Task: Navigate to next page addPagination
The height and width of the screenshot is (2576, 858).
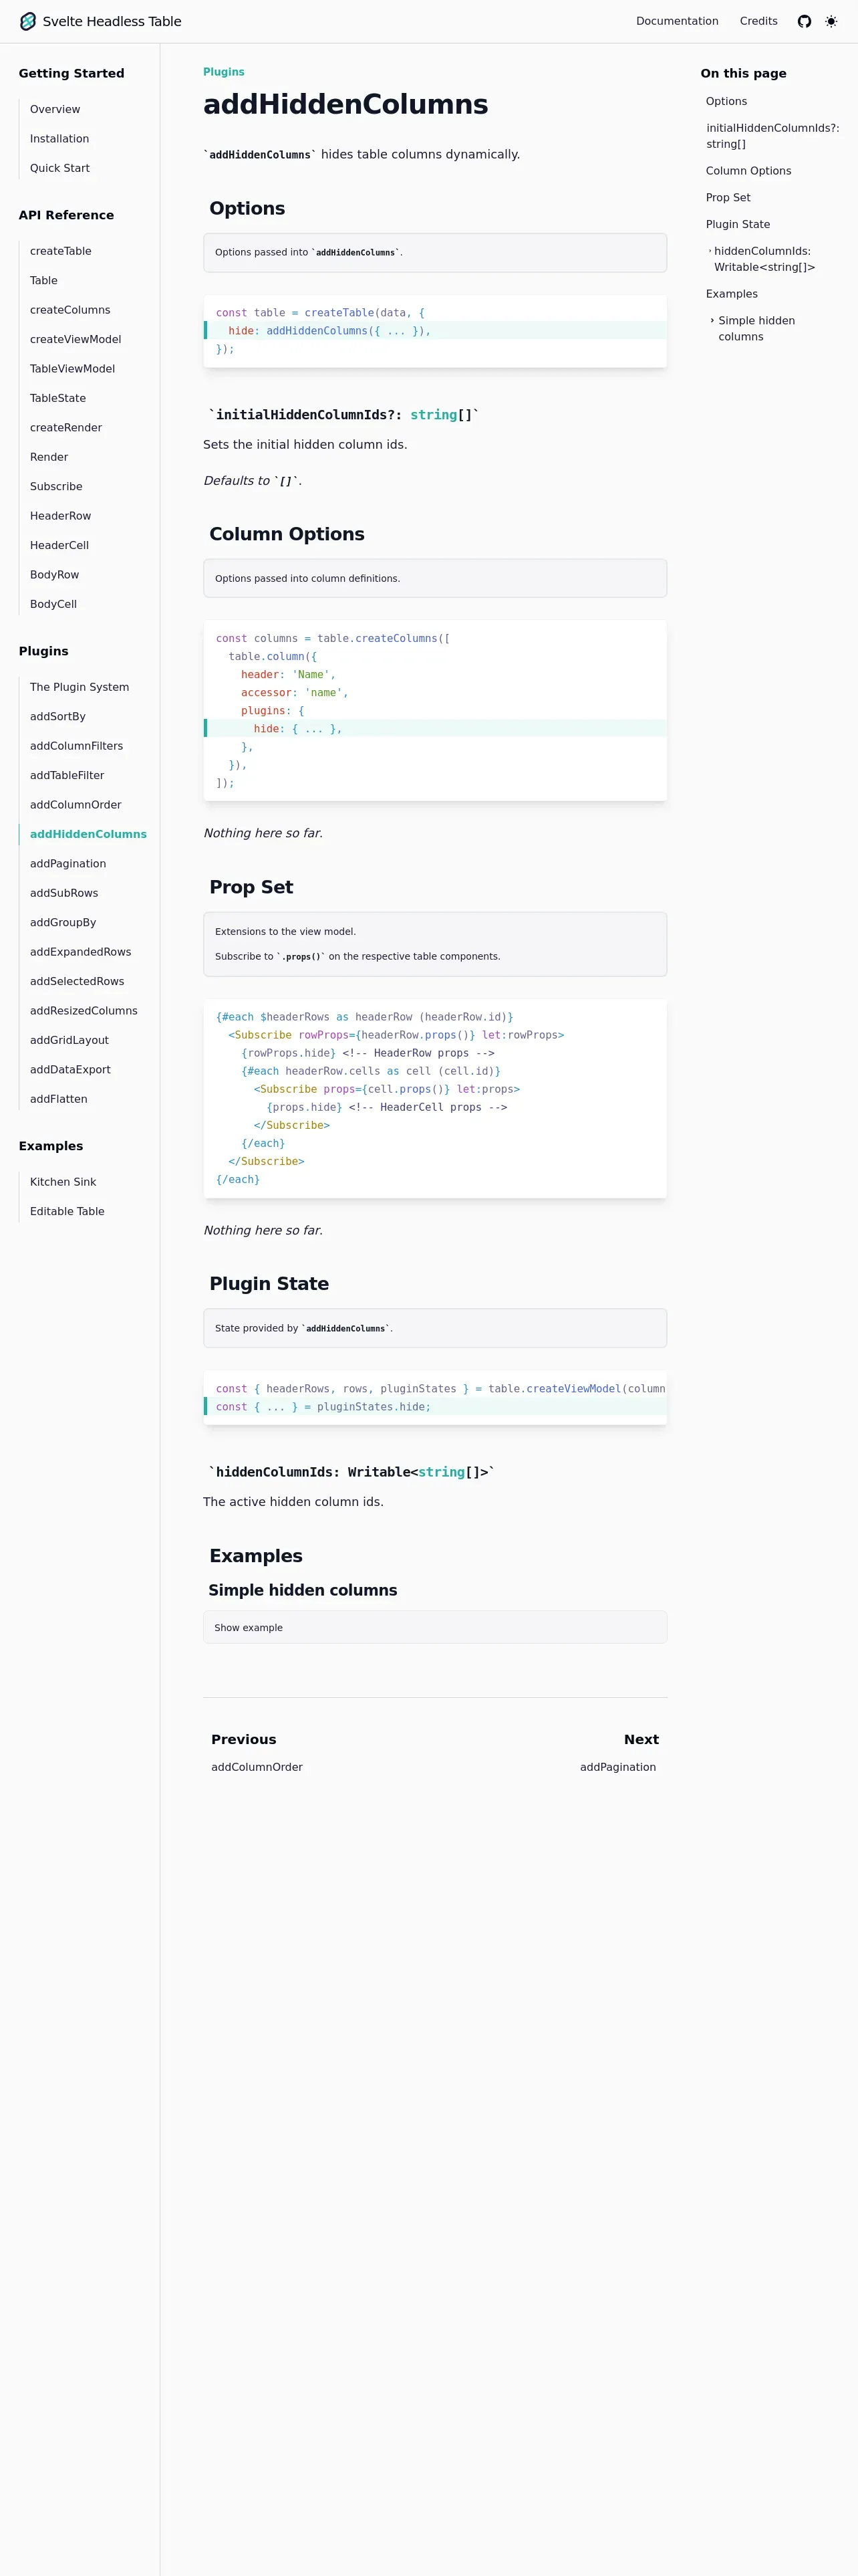Action: [617, 1767]
